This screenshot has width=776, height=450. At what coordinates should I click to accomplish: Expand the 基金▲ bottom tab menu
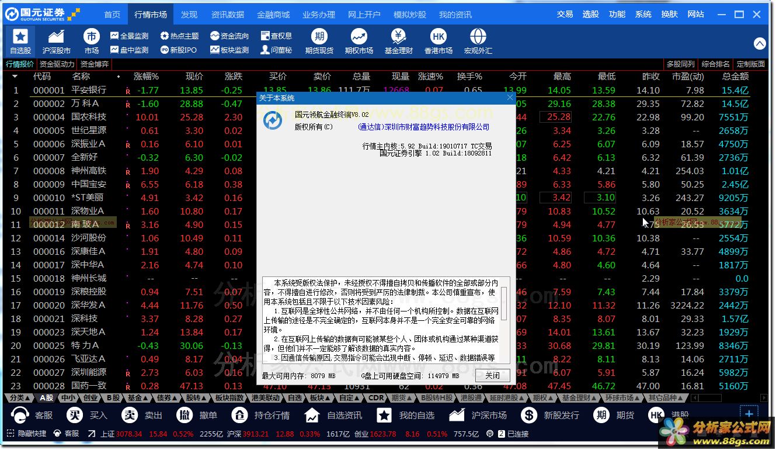[x=139, y=398]
